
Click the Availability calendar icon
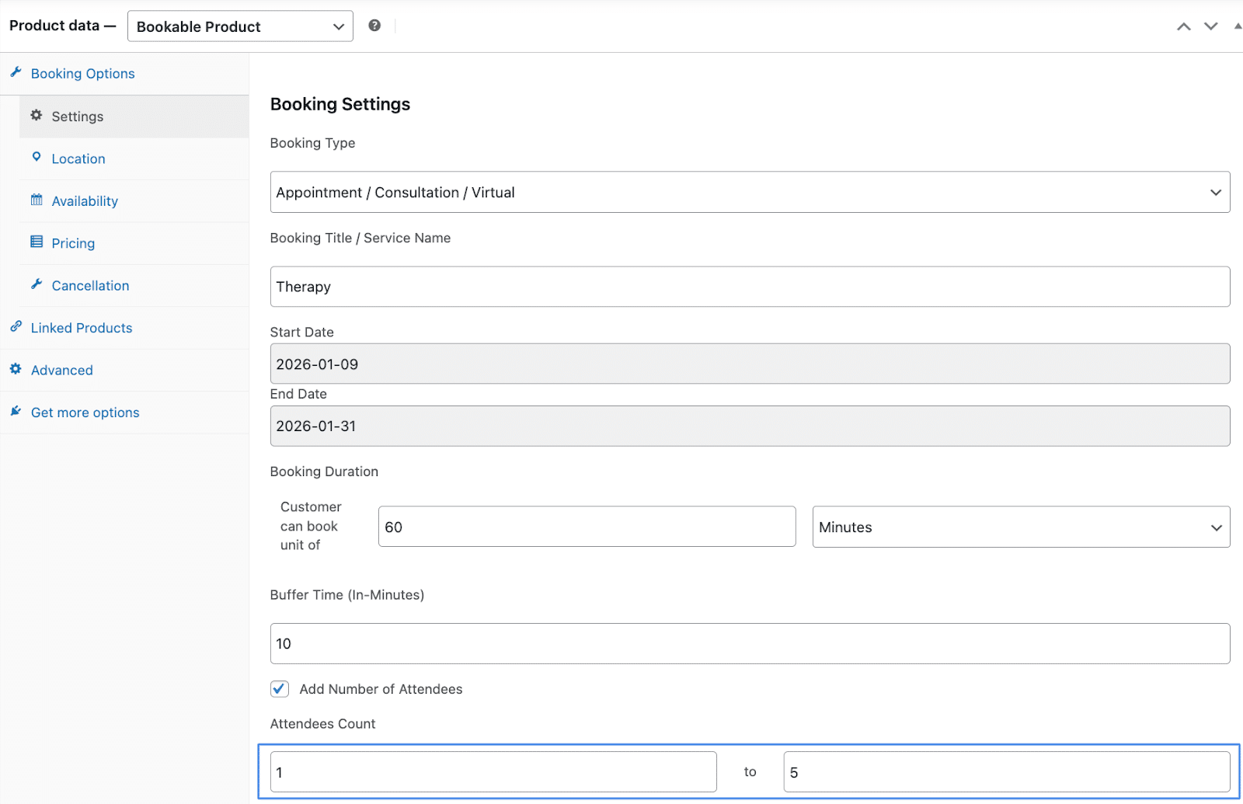point(37,200)
